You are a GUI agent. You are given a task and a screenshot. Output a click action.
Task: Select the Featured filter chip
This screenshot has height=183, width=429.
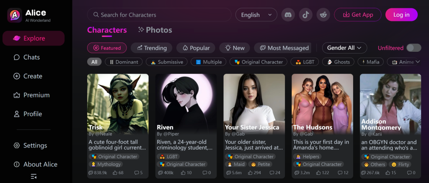click(107, 48)
